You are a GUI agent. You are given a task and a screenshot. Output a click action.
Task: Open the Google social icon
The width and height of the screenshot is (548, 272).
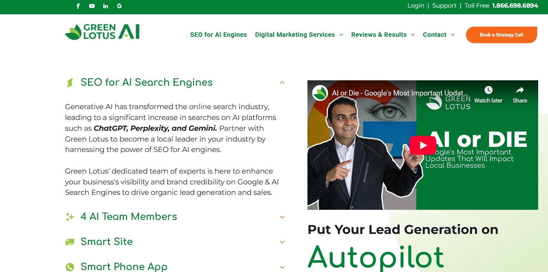119,6
